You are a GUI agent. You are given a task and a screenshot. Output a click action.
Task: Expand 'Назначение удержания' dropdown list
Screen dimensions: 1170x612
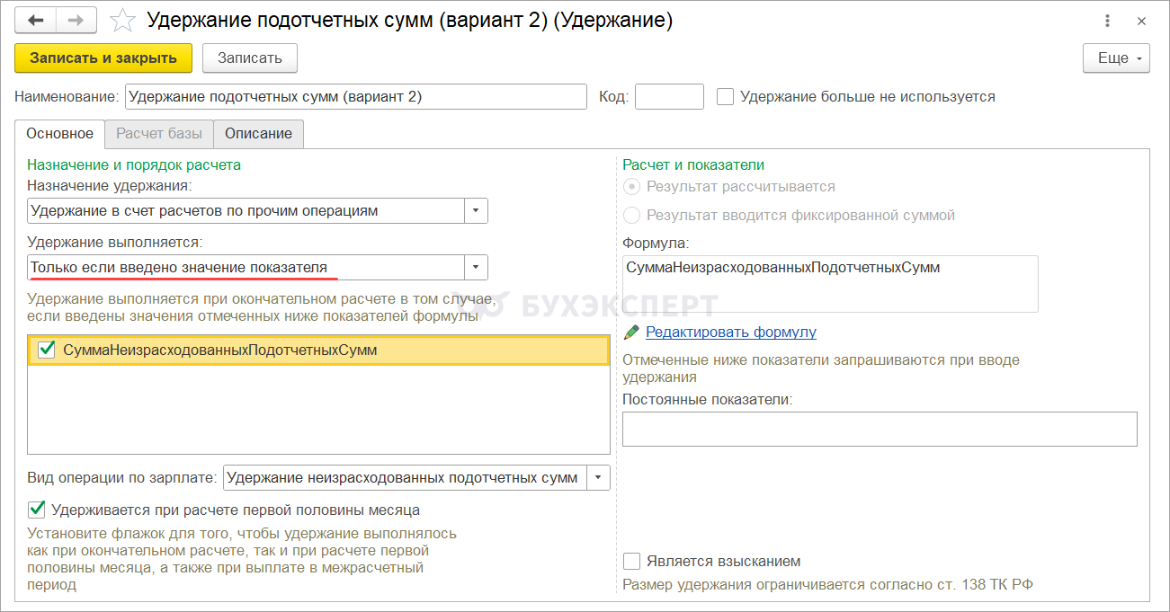click(476, 210)
